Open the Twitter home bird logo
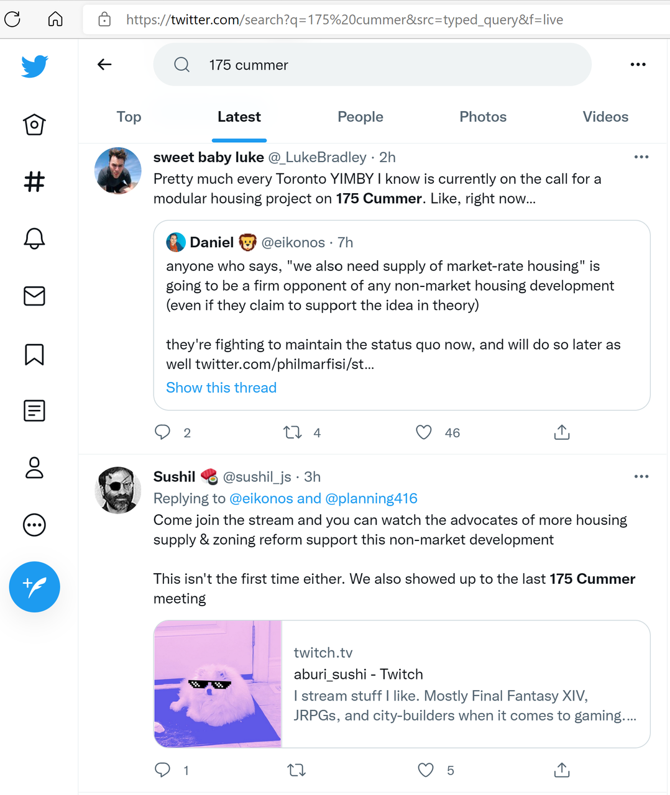Viewport: 670px width, 795px height. (x=34, y=66)
